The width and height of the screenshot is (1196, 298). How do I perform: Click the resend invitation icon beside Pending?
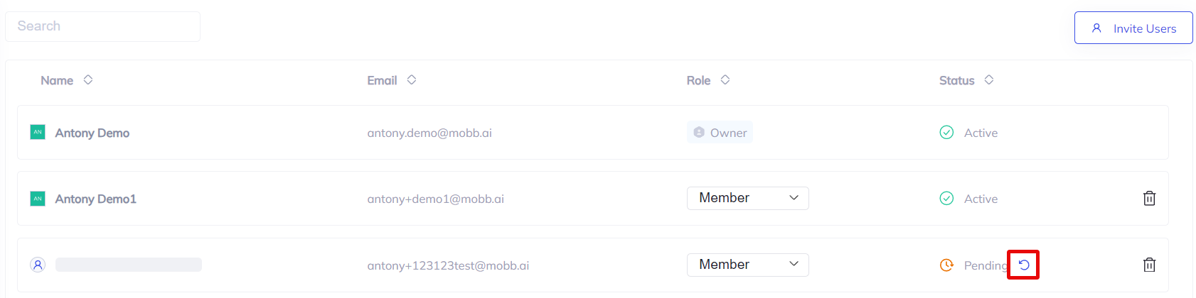[1023, 265]
